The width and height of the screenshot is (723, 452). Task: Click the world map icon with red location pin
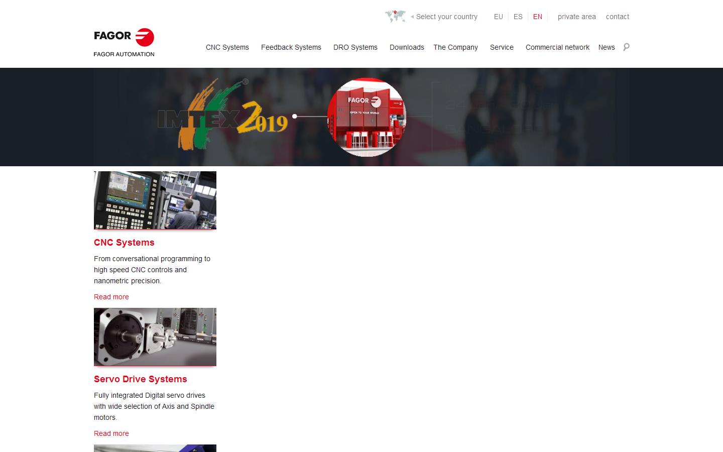click(x=396, y=16)
